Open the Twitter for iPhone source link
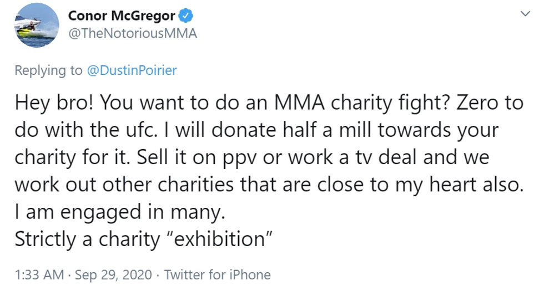 coord(218,274)
